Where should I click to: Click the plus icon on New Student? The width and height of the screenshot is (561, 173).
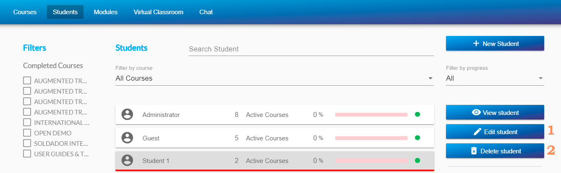(x=476, y=43)
